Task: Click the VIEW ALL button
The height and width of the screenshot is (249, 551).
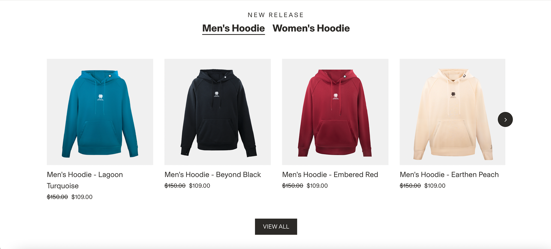Action: [x=276, y=227]
